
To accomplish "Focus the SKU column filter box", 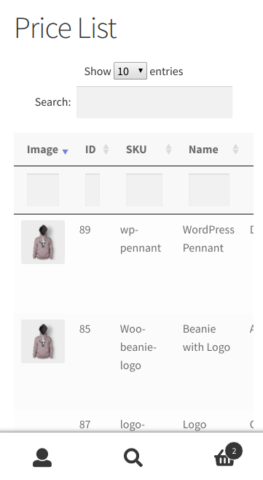I will point(144,190).
